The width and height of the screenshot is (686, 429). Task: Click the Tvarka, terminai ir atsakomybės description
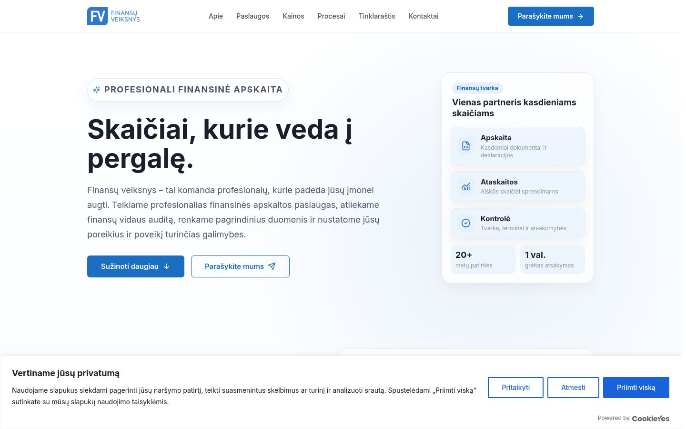click(x=524, y=228)
